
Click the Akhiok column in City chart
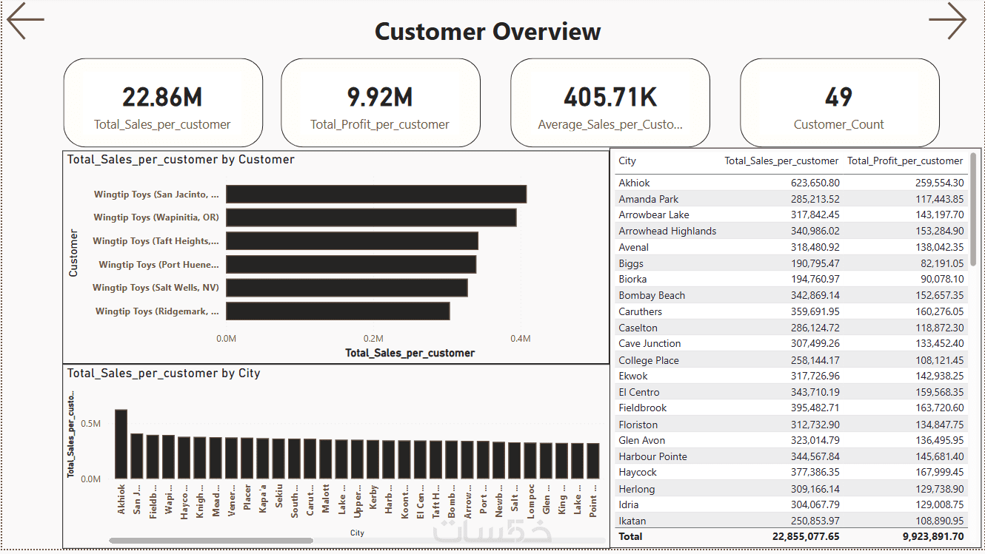[121, 444]
